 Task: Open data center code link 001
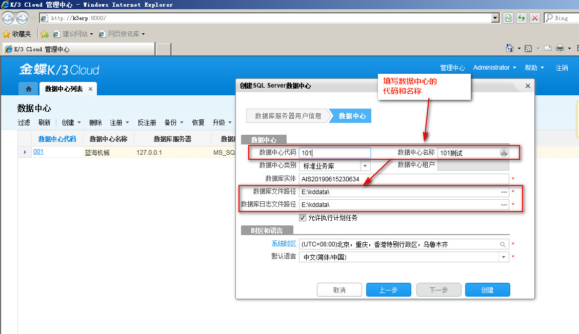(38, 152)
